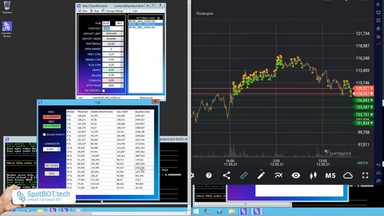Open the M5 timeframe selector
Screen dimensions: 384x216
(331, 176)
